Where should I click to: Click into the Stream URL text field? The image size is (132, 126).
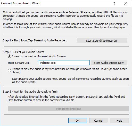(64, 63)
